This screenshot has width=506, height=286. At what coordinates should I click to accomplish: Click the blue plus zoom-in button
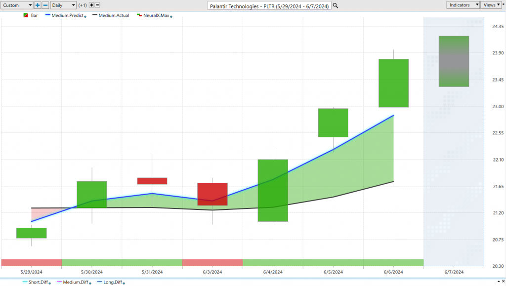point(38,5)
